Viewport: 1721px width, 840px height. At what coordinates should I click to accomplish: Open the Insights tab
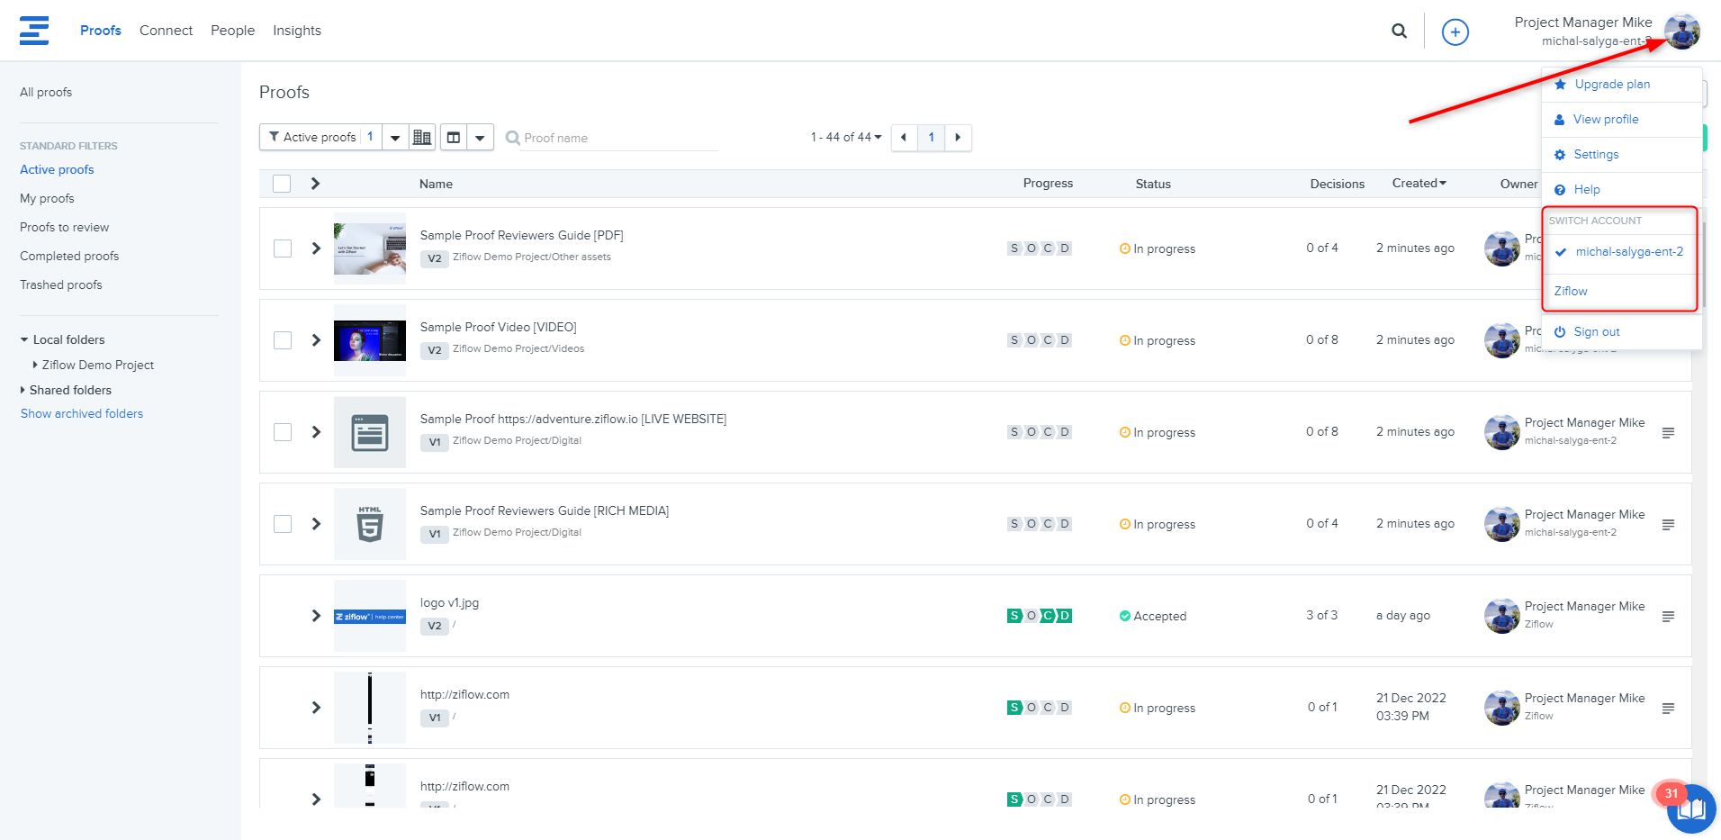pos(296,31)
